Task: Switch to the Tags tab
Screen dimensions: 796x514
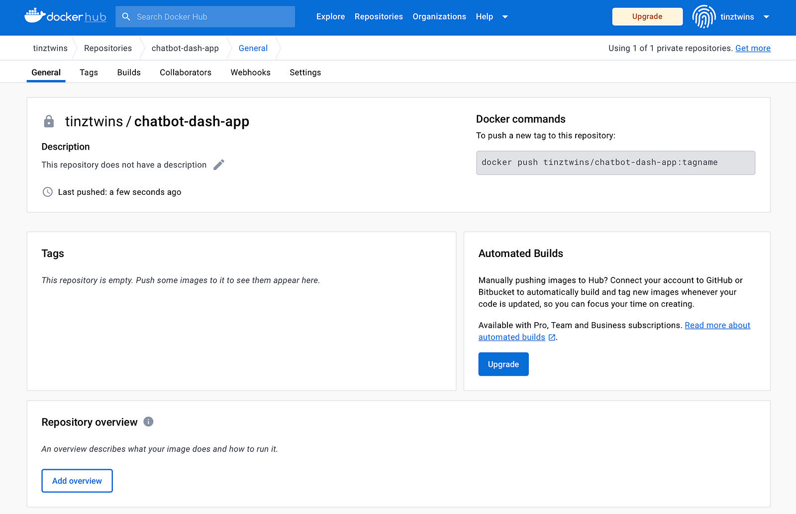Action: 89,73
